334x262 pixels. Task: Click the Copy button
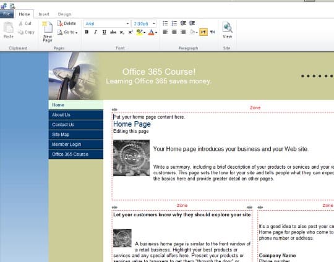coord(26,32)
